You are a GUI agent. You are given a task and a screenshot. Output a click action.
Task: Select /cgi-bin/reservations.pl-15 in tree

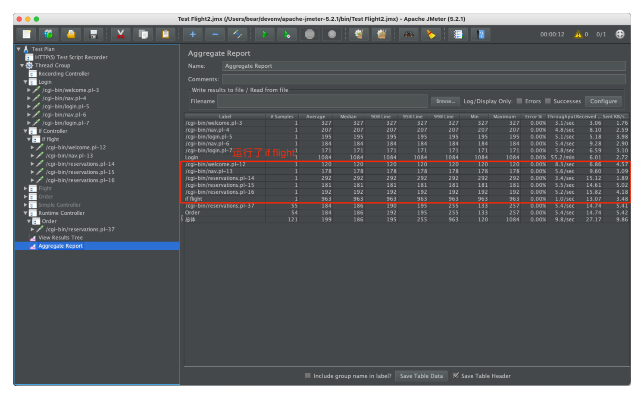point(80,172)
